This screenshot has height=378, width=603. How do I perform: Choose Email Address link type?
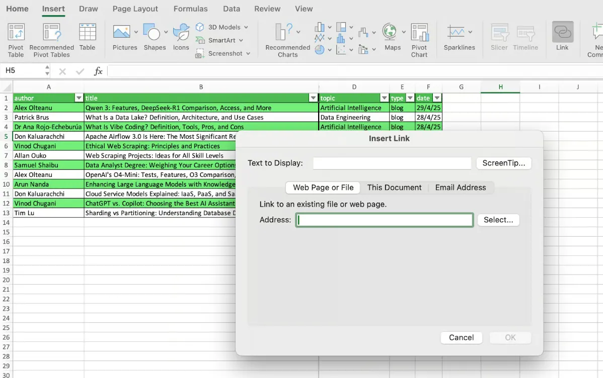click(460, 187)
